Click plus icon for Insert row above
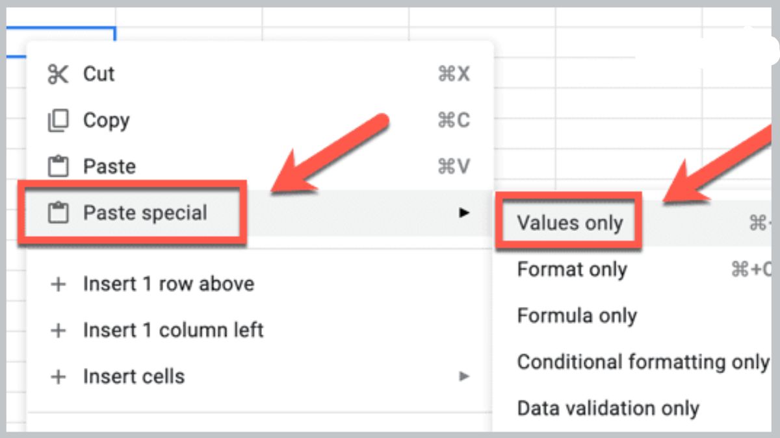780x438 pixels. pos(58,284)
